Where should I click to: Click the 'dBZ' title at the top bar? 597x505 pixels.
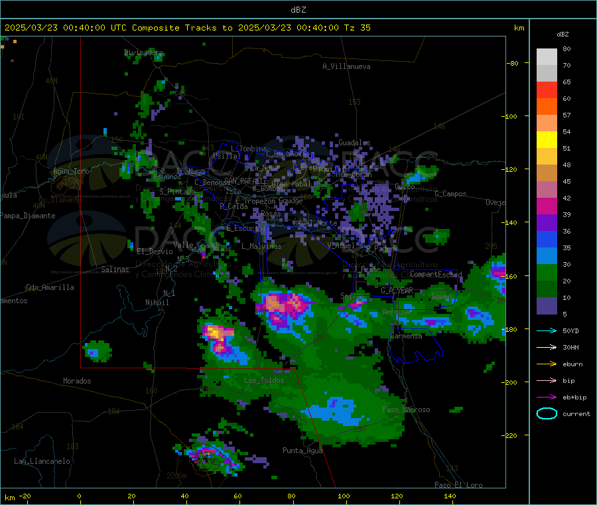pos(298,10)
